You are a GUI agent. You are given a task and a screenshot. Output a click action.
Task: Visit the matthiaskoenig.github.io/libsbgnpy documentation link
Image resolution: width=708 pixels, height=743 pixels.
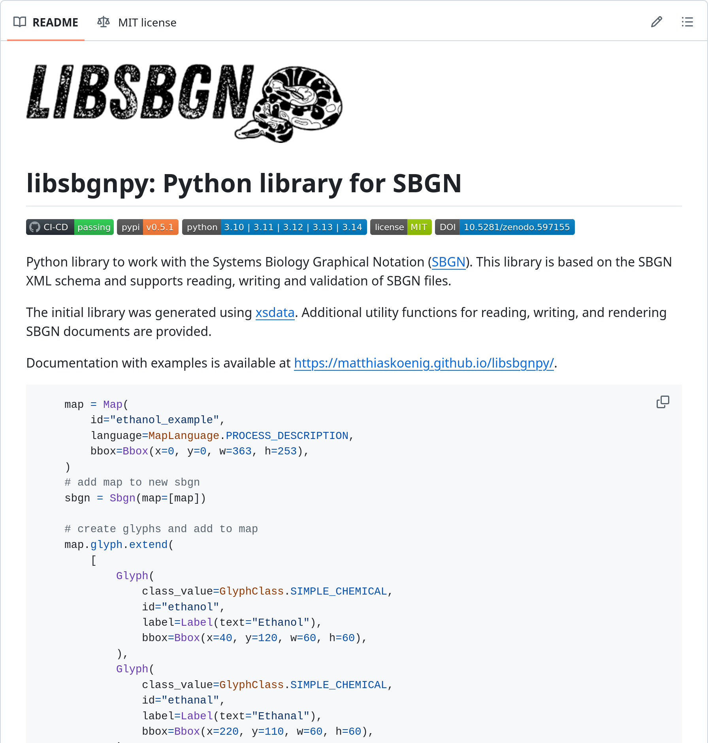click(424, 363)
